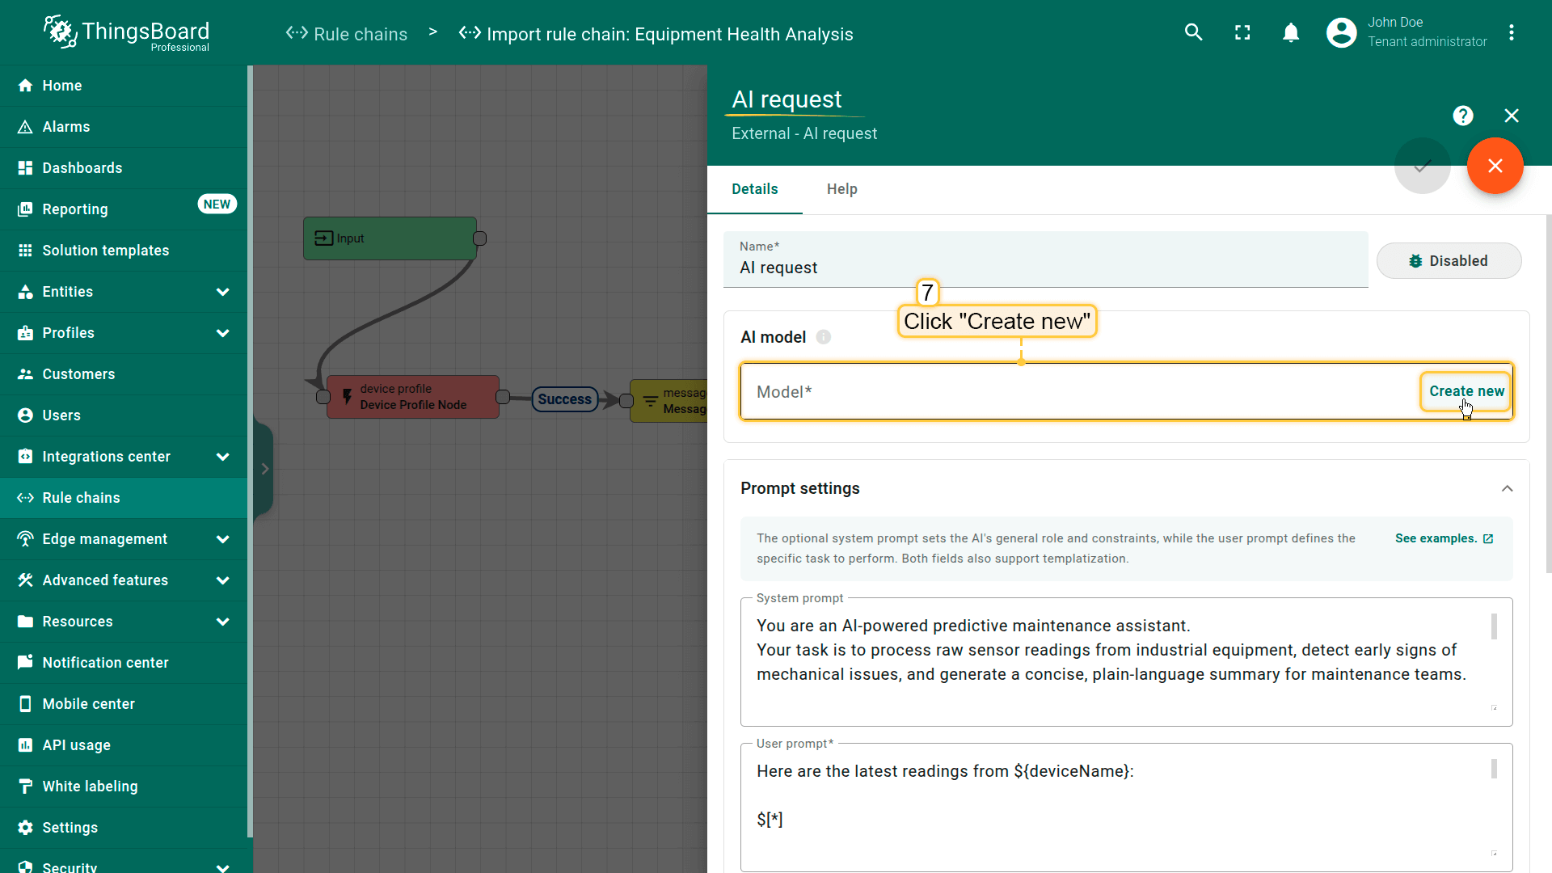Click the John Doe profile avatar

point(1341,32)
